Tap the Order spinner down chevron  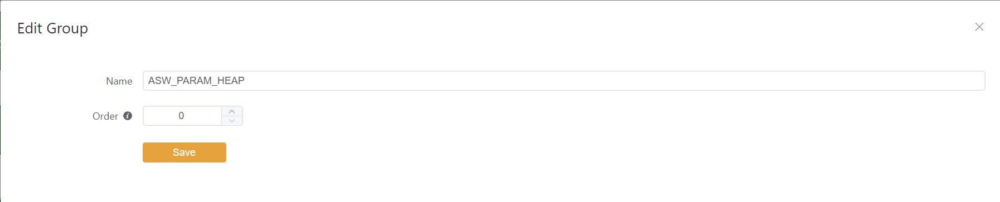point(232,121)
